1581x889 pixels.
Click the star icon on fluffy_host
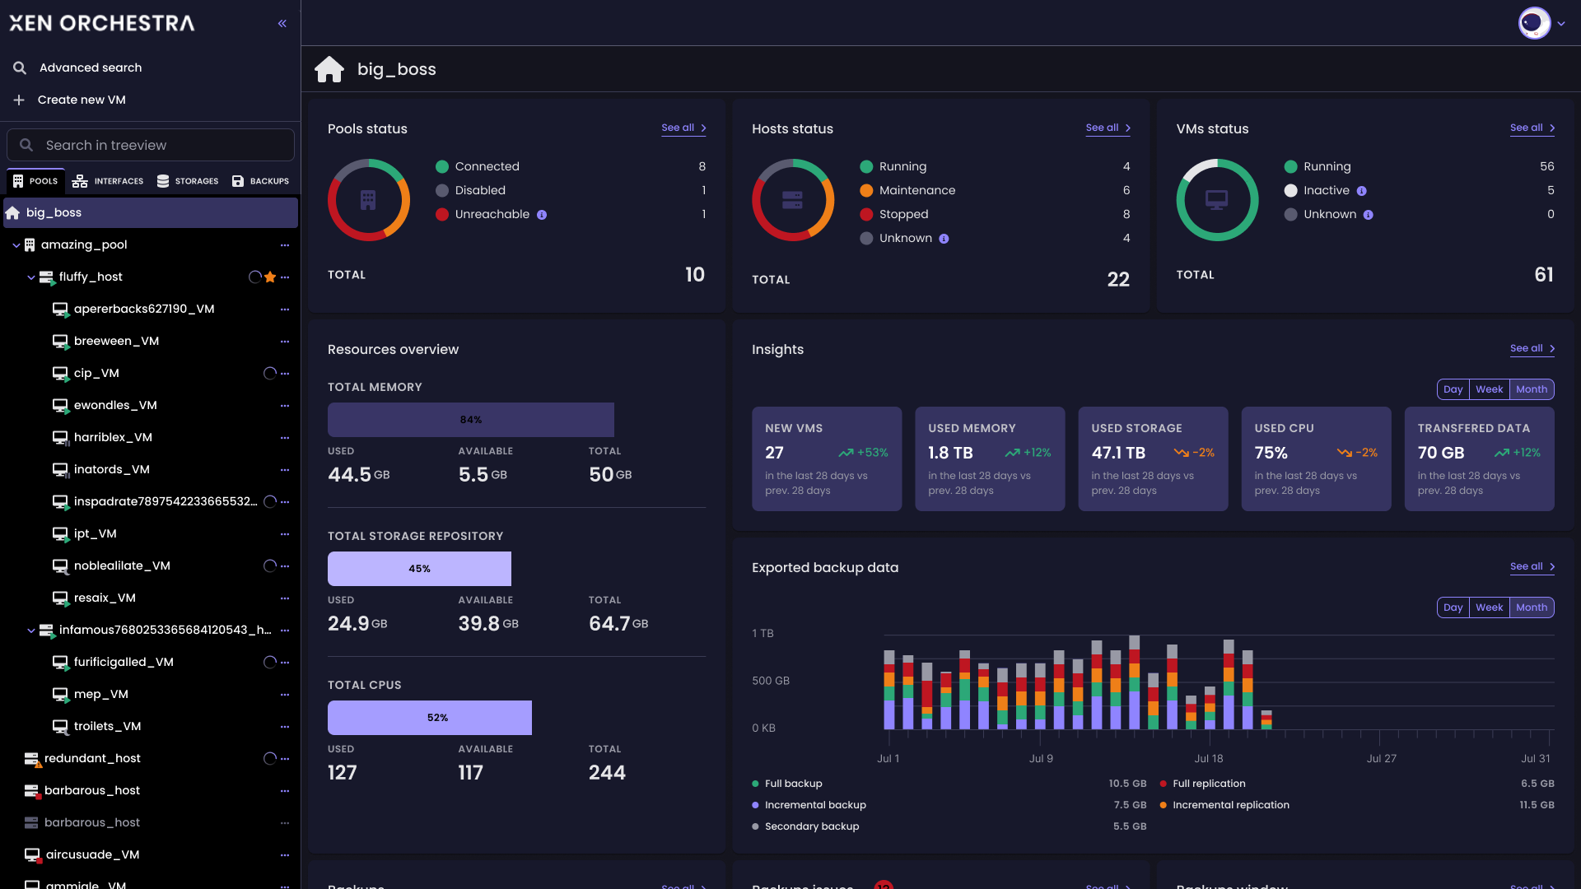tap(270, 277)
